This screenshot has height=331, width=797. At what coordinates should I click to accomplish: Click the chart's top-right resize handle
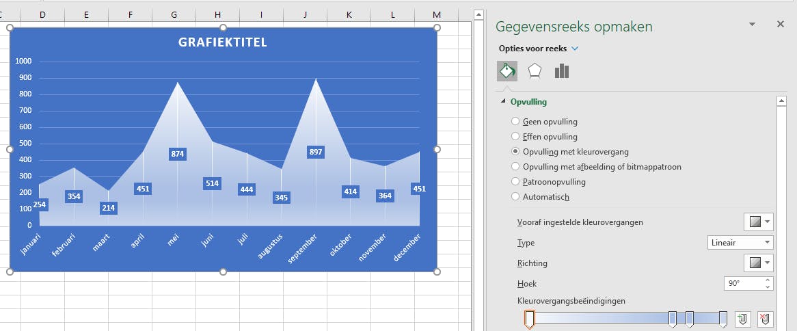point(437,27)
